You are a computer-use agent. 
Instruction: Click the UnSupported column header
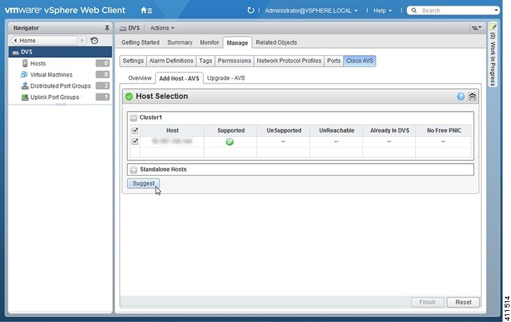283,130
